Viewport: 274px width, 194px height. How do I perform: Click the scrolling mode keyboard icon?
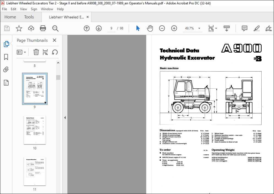click(x=227, y=28)
